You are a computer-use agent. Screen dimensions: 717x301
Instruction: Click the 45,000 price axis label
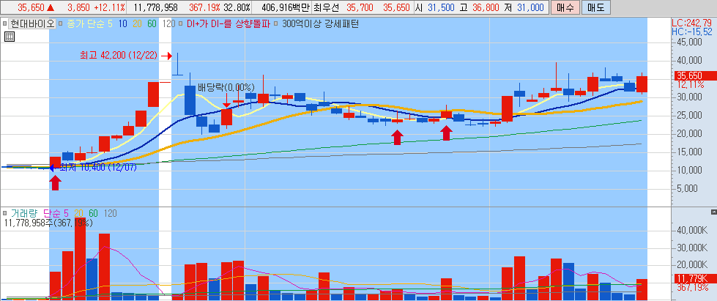[x=688, y=42]
